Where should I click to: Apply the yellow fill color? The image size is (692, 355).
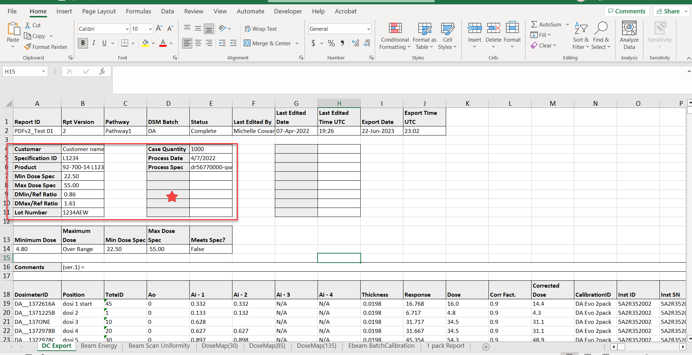coord(145,43)
